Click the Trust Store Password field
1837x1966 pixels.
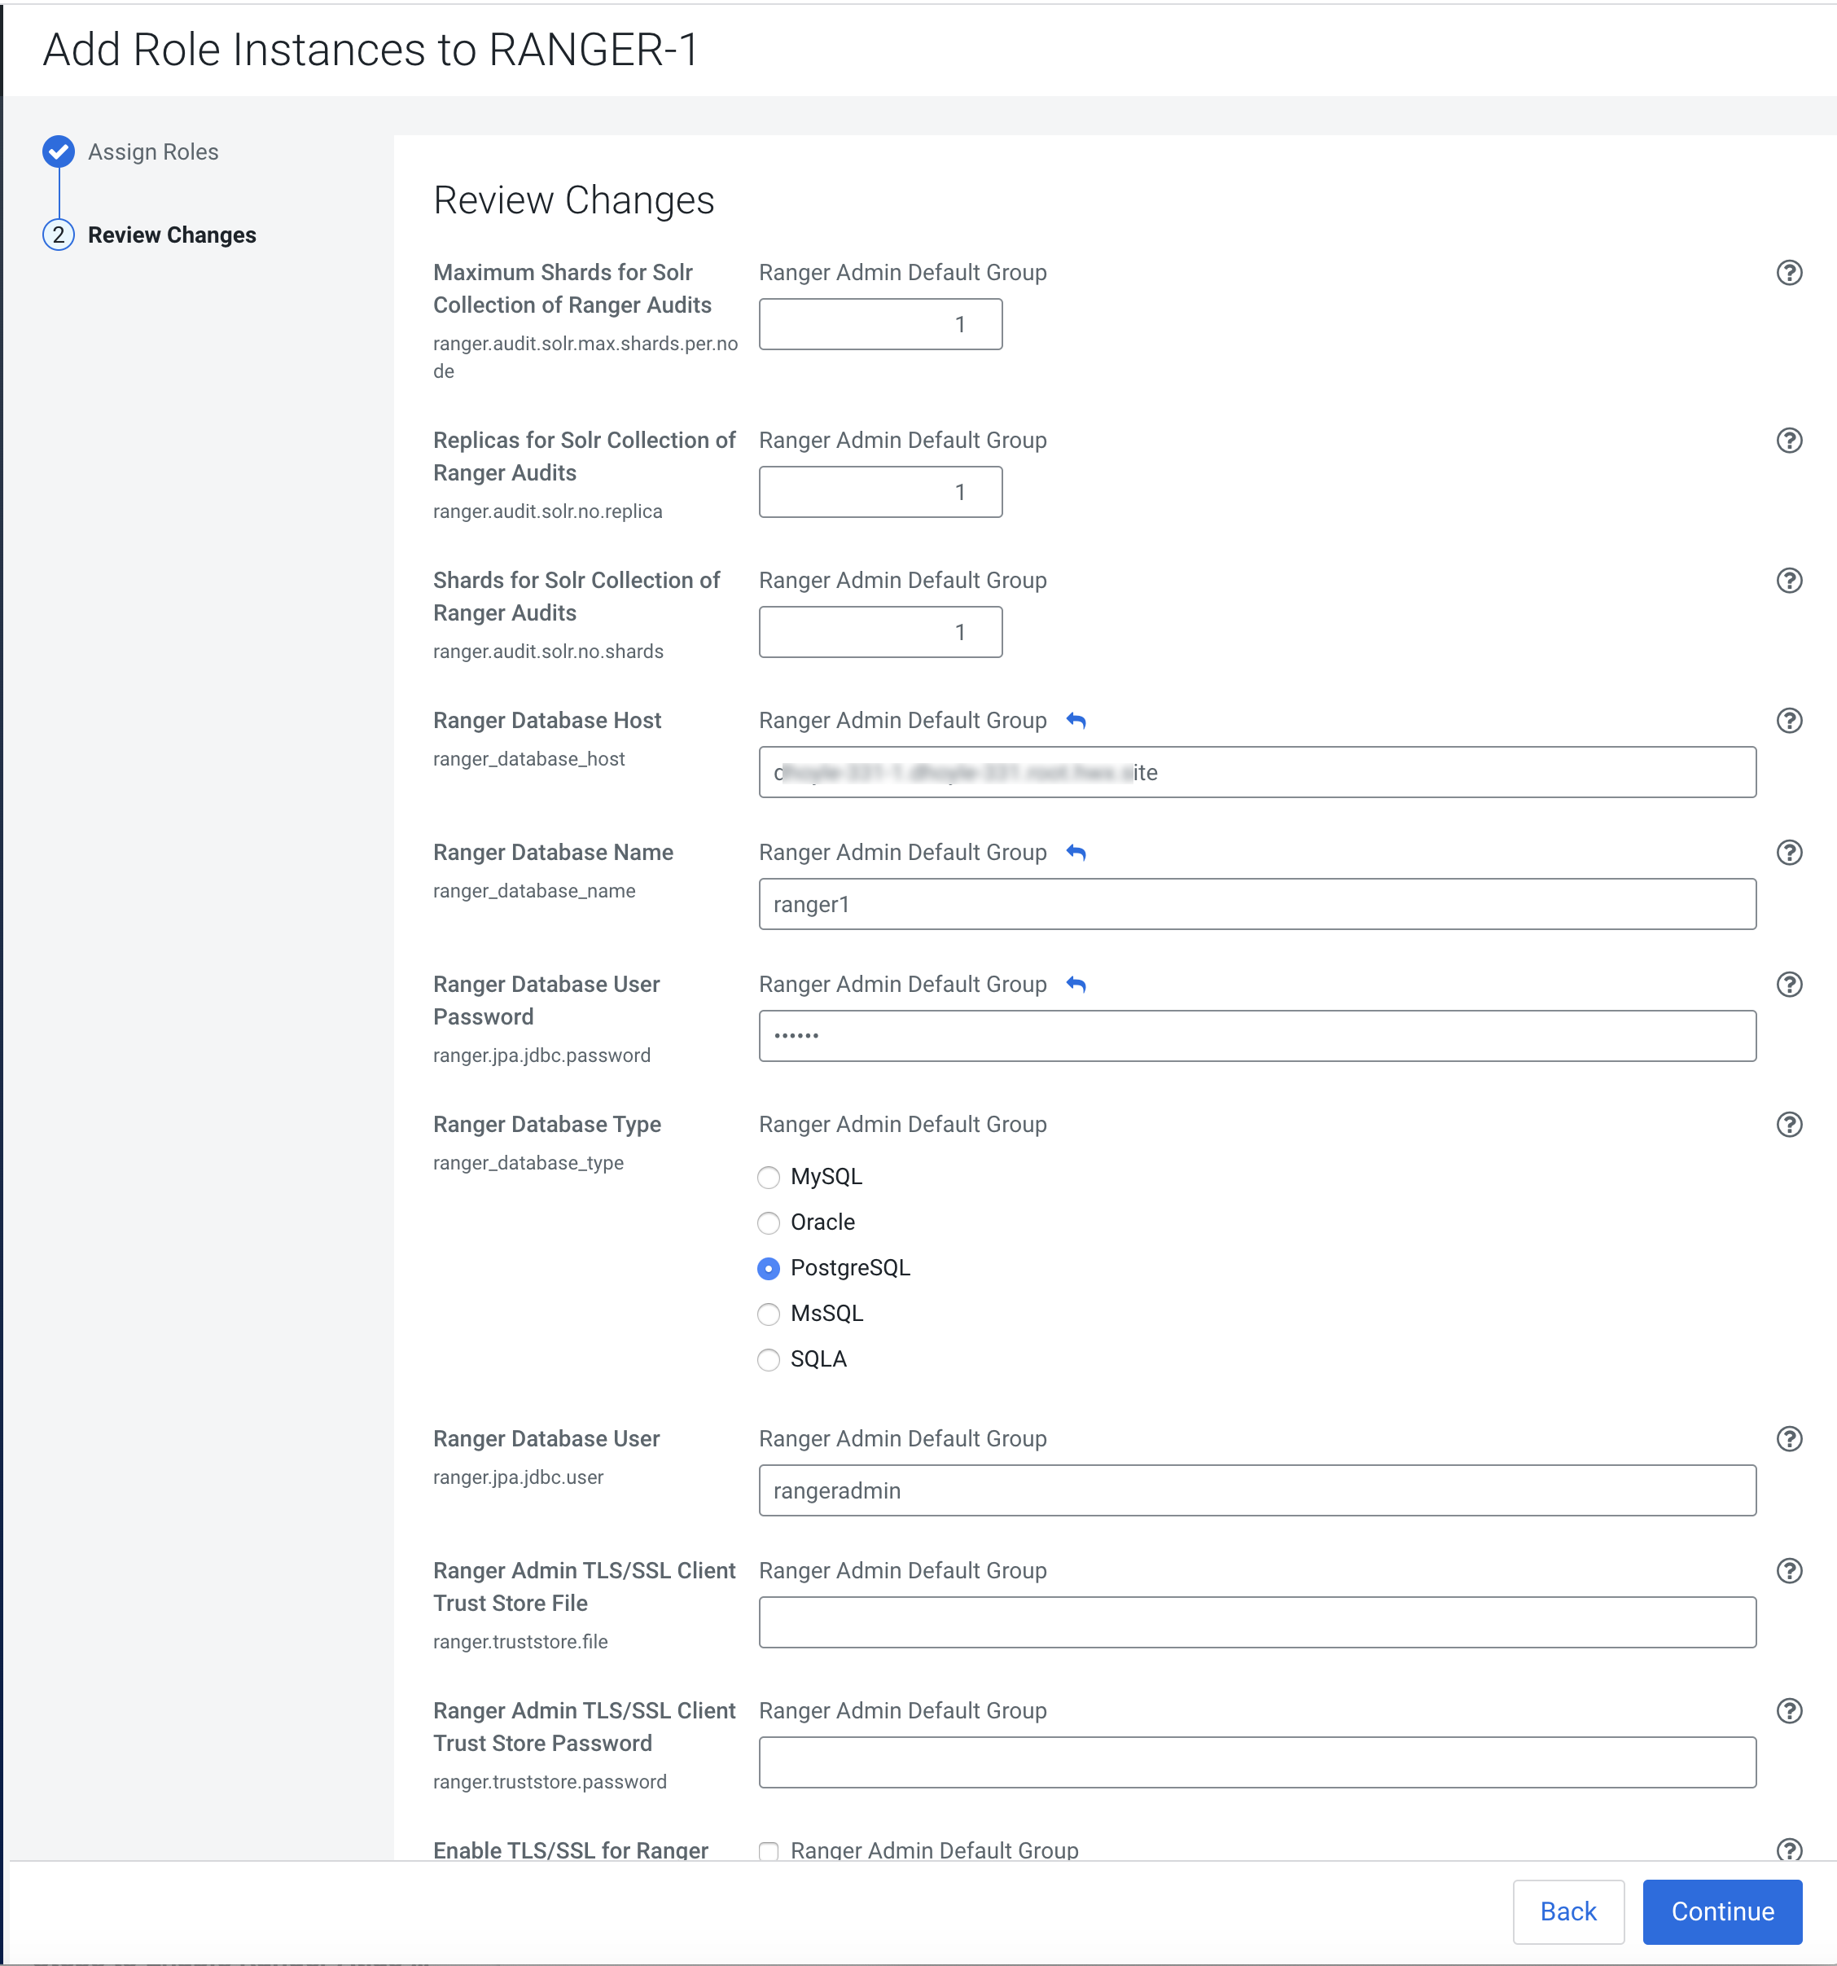click(x=1256, y=1762)
